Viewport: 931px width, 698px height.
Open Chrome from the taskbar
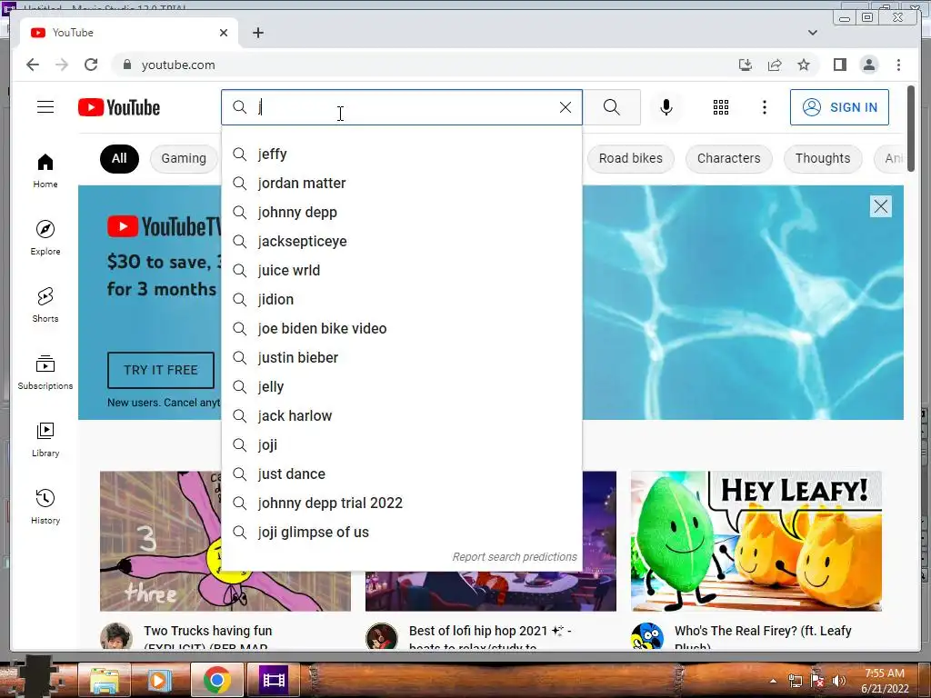tap(216, 680)
